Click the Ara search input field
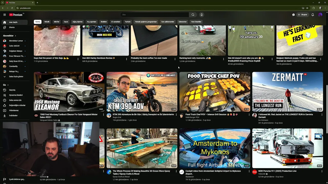 (155, 15)
